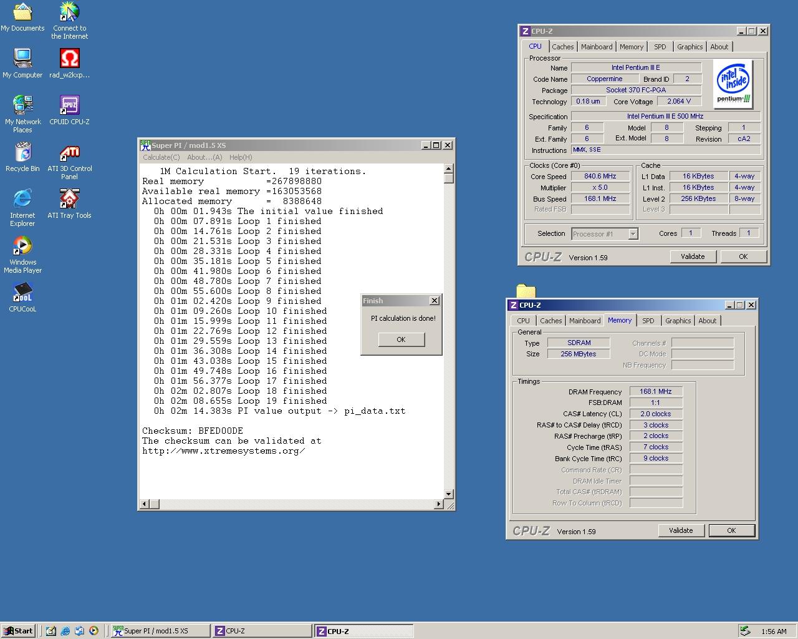798x639 pixels.
Task: Close the Finish dialog
Action: point(435,300)
